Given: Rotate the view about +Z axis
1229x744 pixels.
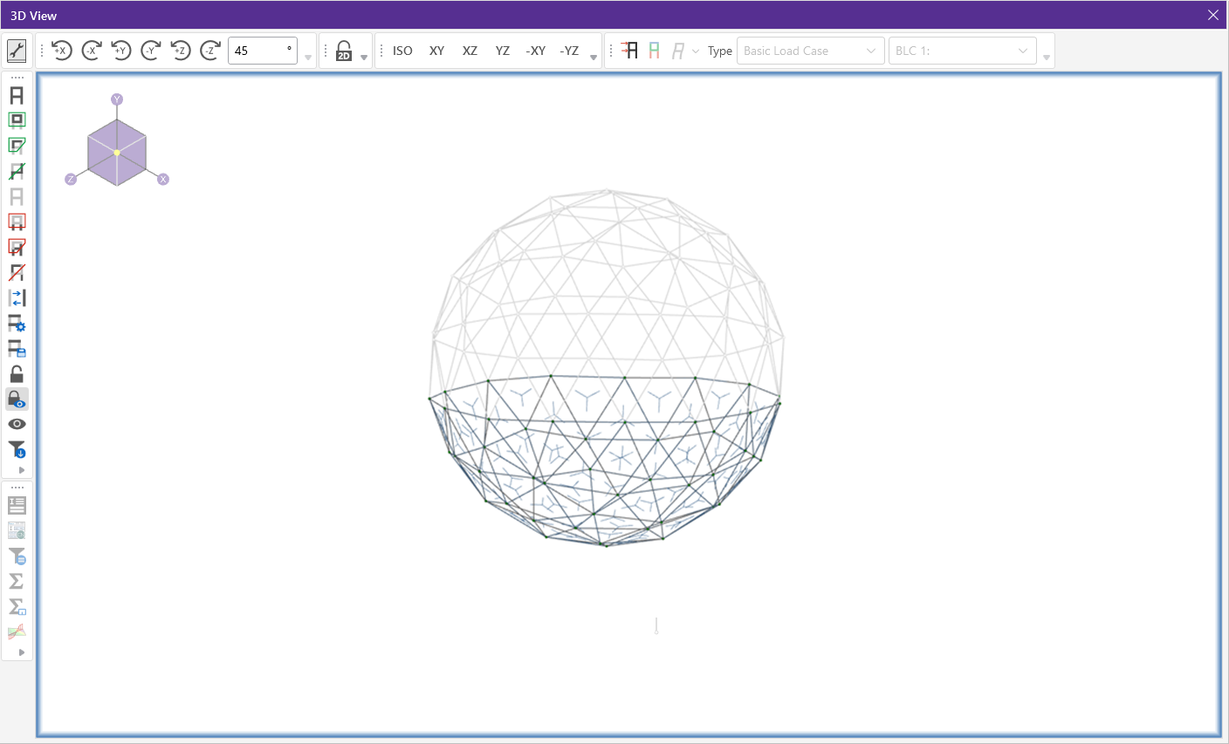Looking at the screenshot, I should tap(181, 51).
